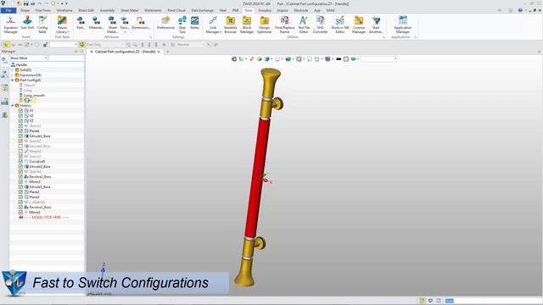Open the Text File Editor
The height and width of the screenshot is (305, 543).
pyautogui.click(x=304, y=25)
